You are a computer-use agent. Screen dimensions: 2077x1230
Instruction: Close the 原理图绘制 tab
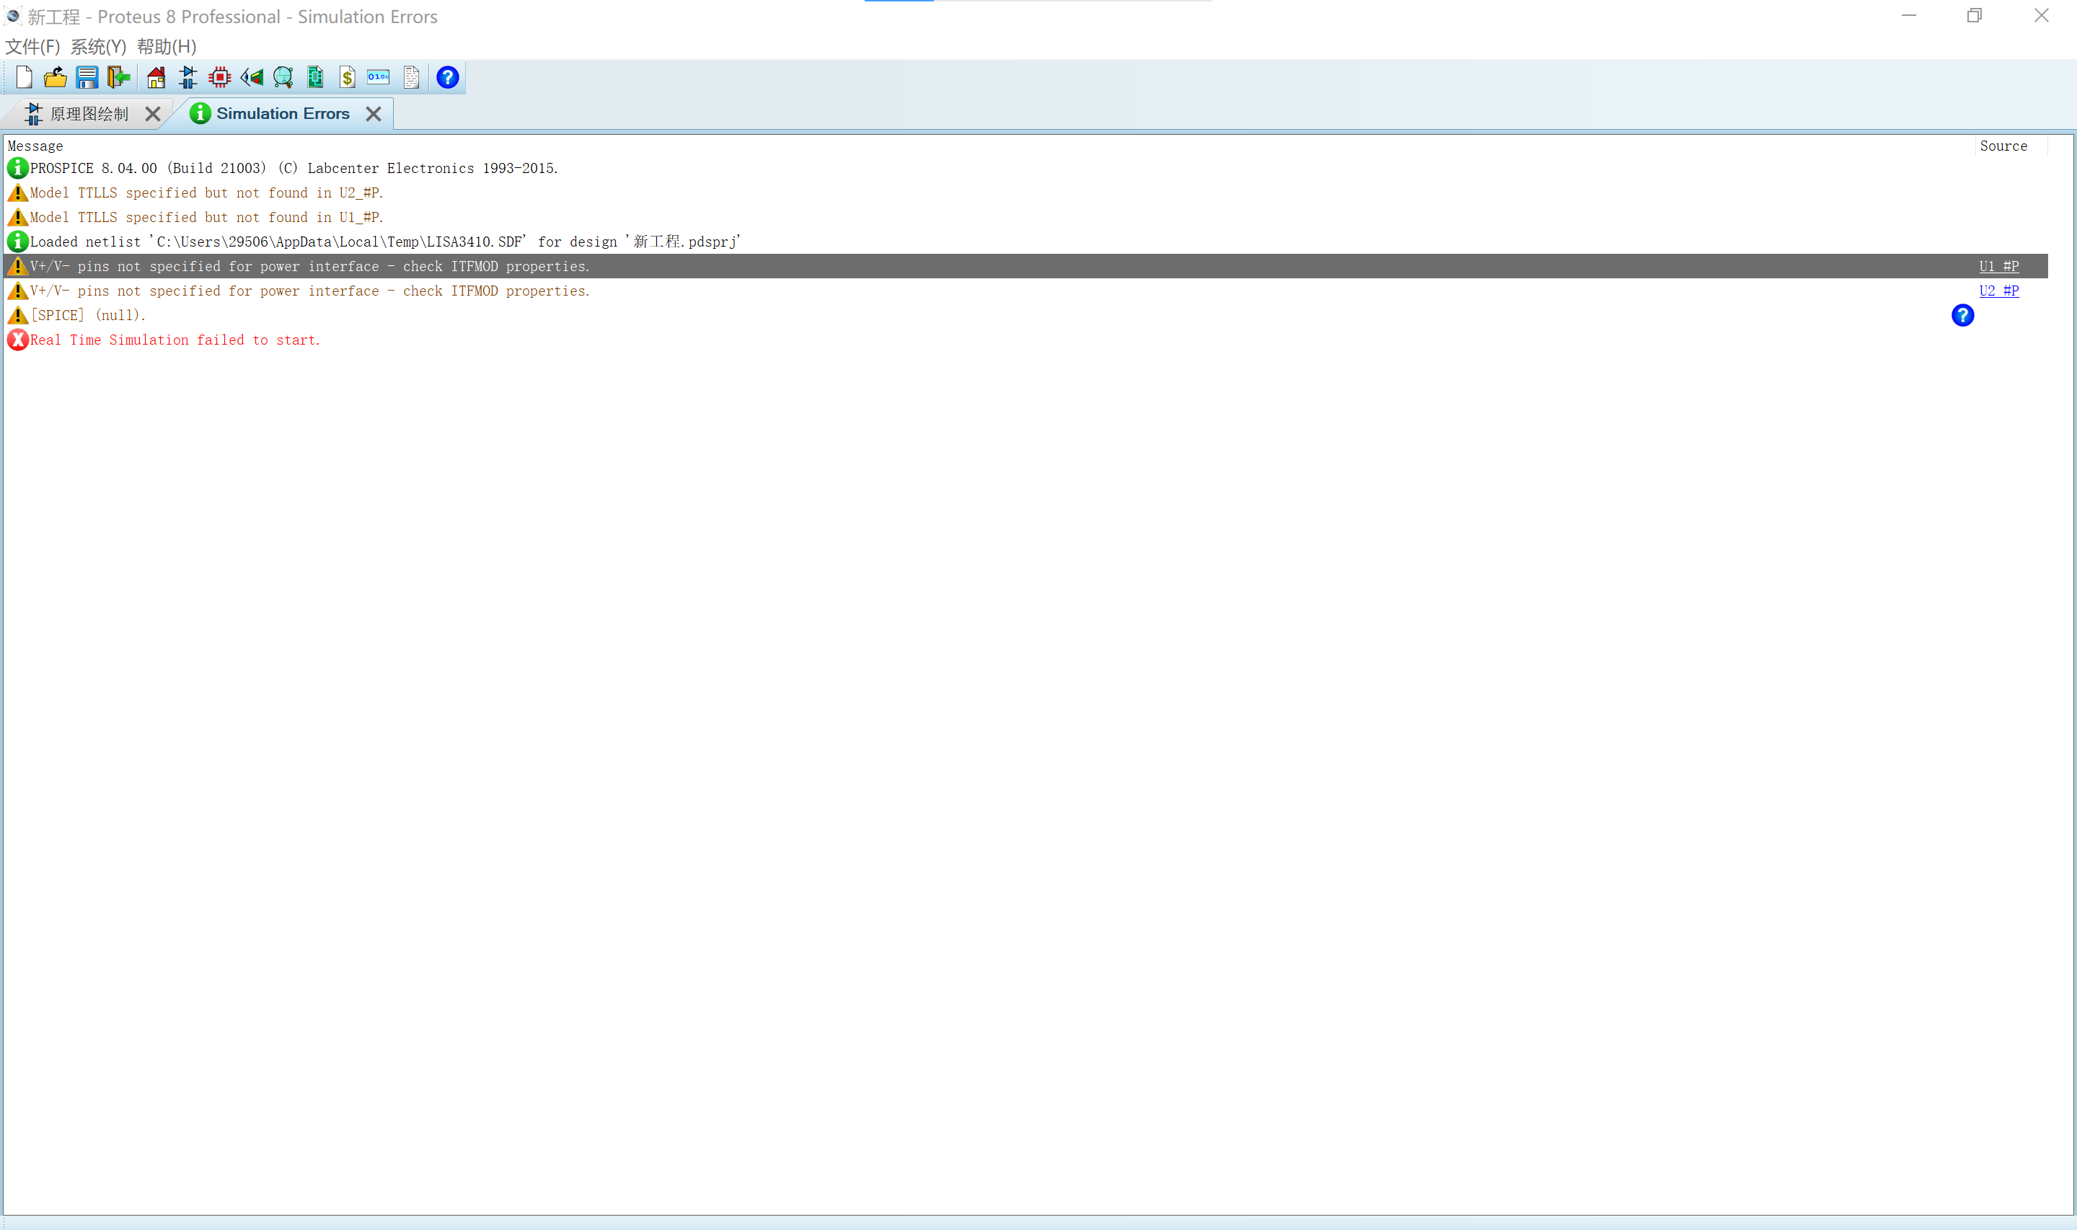(152, 115)
